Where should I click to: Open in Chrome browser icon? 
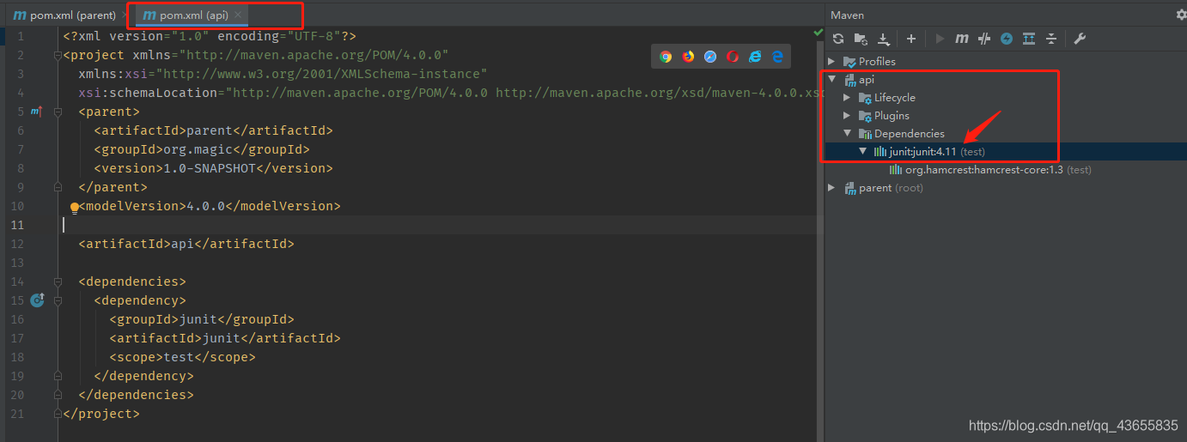[666, 57]
